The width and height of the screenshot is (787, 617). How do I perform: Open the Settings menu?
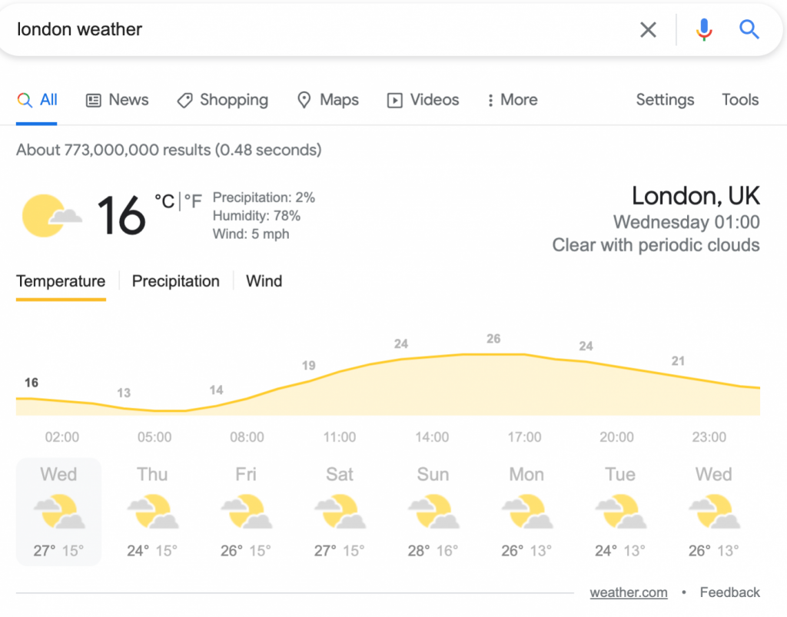[x=665, y=100]
